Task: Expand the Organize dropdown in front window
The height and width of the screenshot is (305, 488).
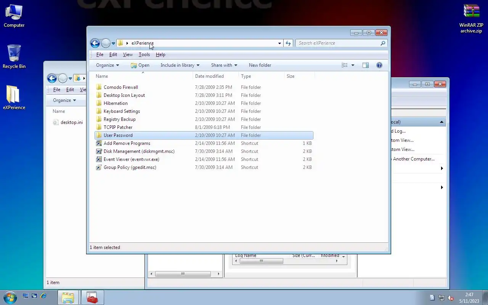Action: 108,65
